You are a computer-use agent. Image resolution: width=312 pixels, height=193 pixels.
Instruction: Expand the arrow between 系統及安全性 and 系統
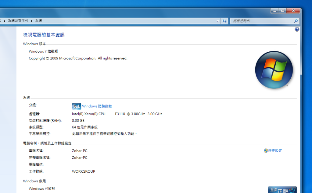32,21
